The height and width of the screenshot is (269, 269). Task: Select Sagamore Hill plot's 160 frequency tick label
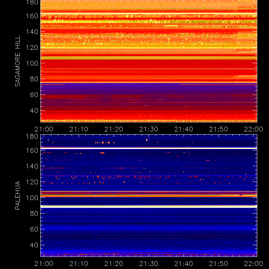[x=32, y=16]
